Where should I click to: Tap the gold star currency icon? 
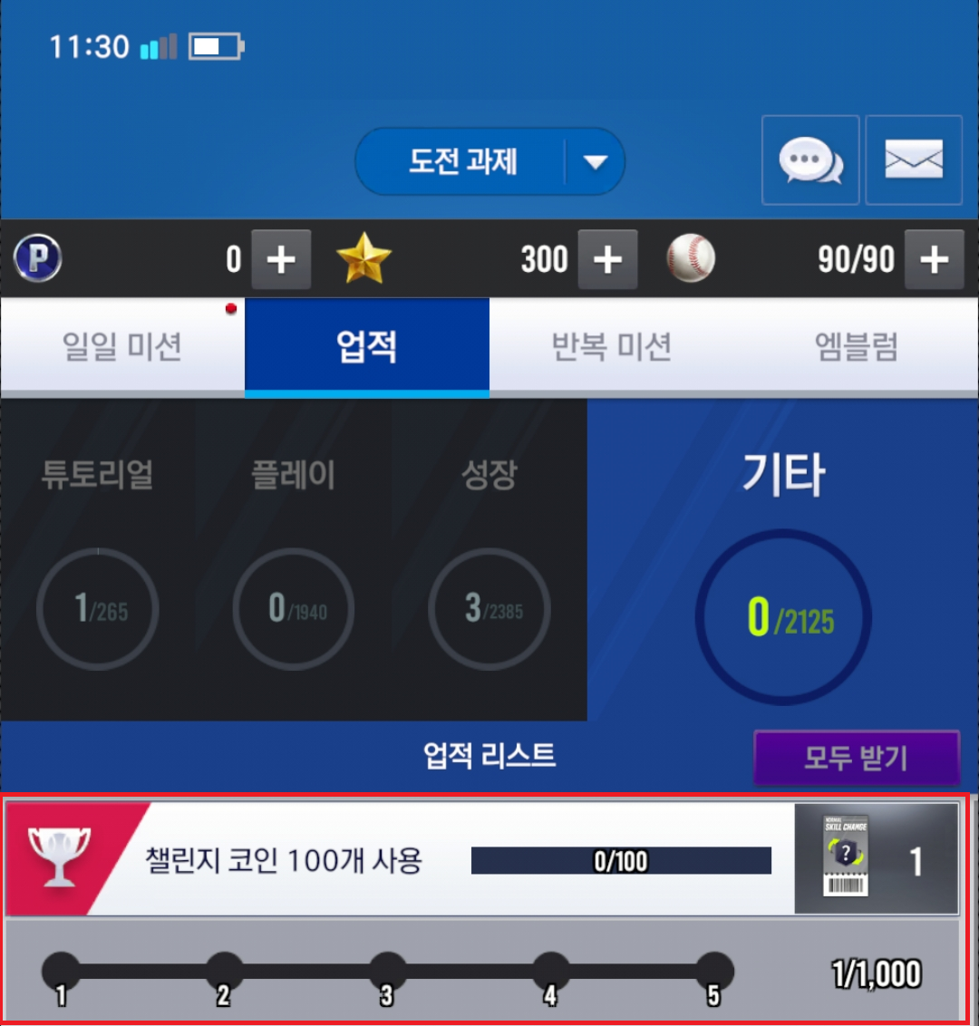click(363, 258)
